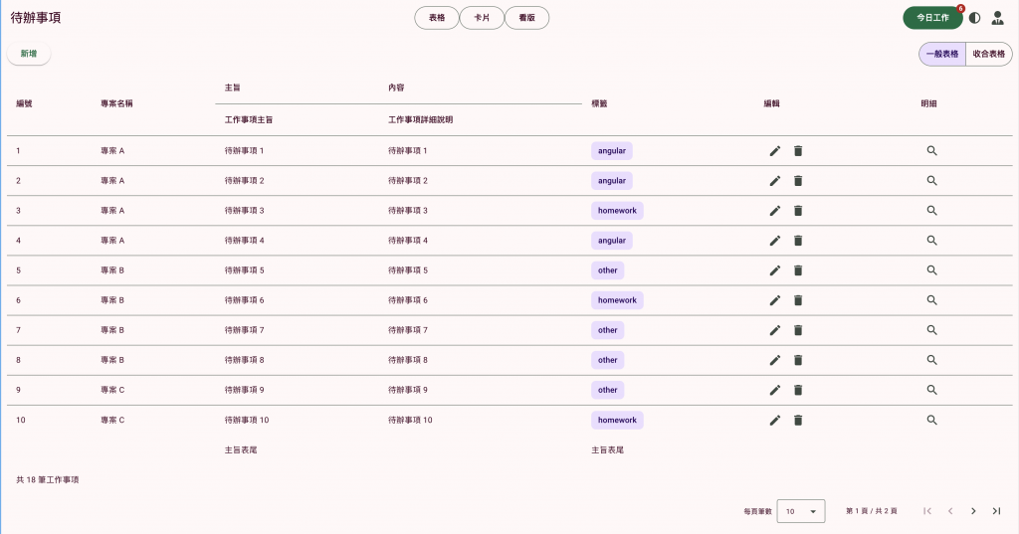
Task: Select the 卡片 view tab
Action: [x=482, y=18]
